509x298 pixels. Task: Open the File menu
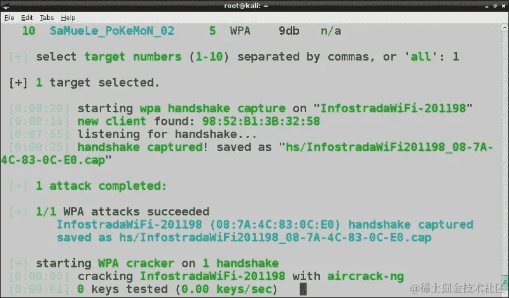click(x=9, y=18)
